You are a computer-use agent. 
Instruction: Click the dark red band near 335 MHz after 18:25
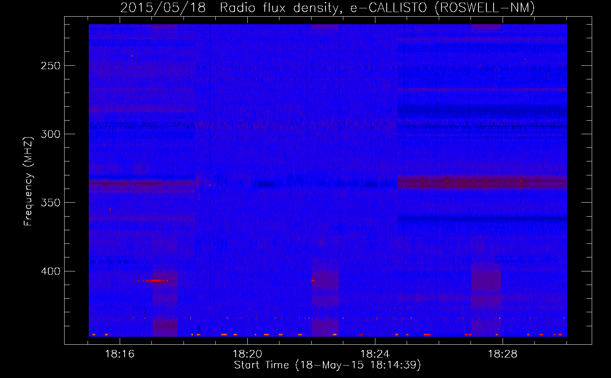coord(482,182)
